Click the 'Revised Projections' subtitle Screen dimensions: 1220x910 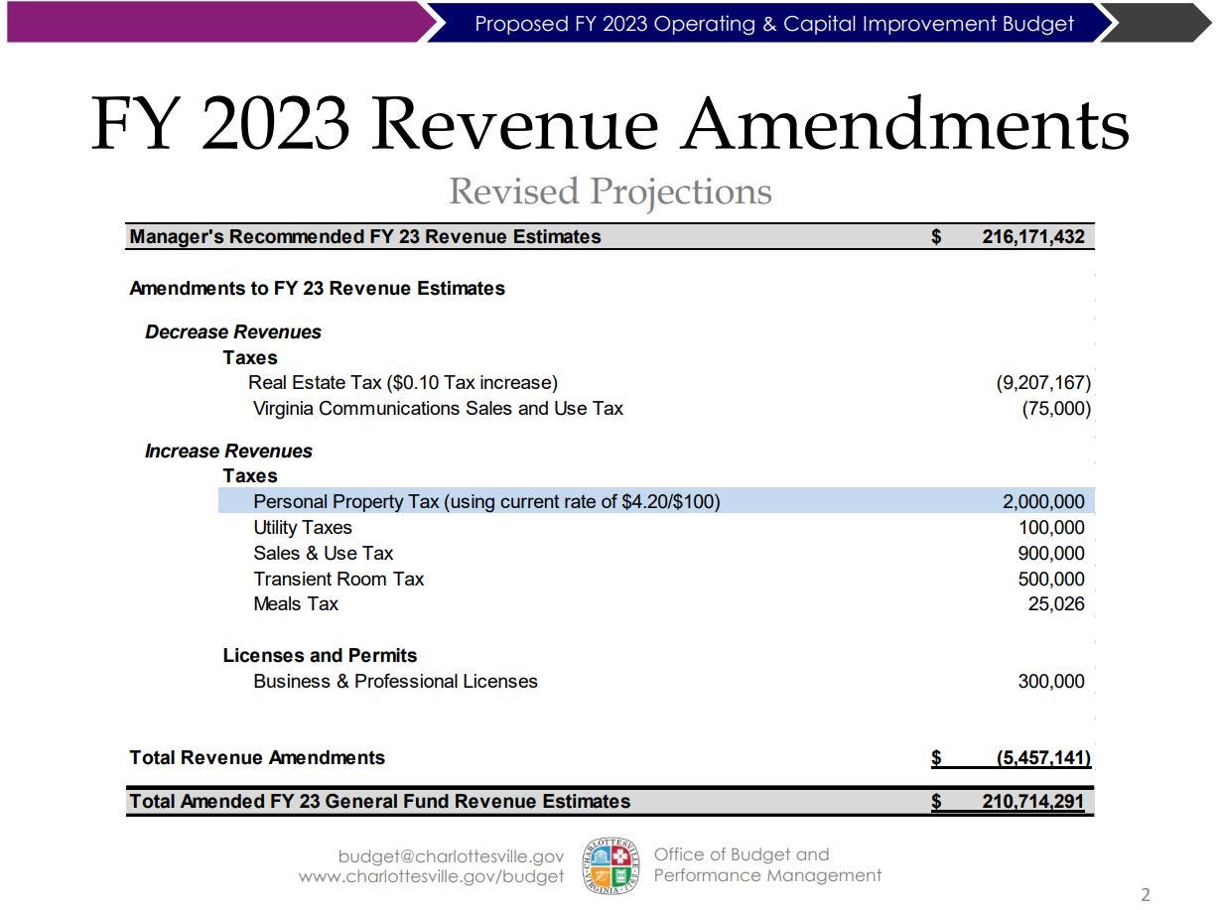pos(610,191)
